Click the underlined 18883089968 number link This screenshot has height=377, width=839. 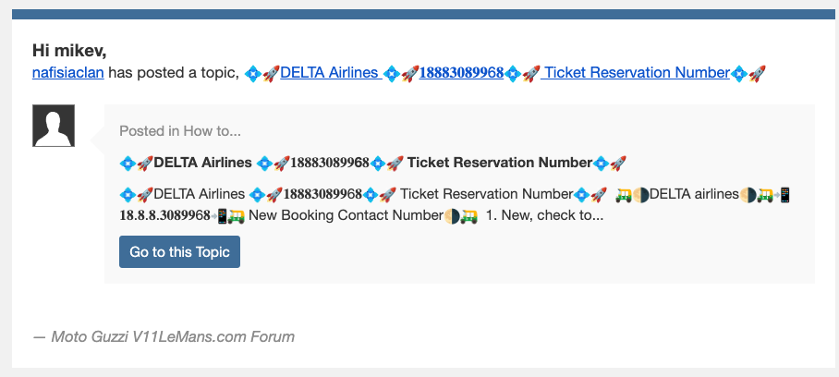tap(461, 73)
